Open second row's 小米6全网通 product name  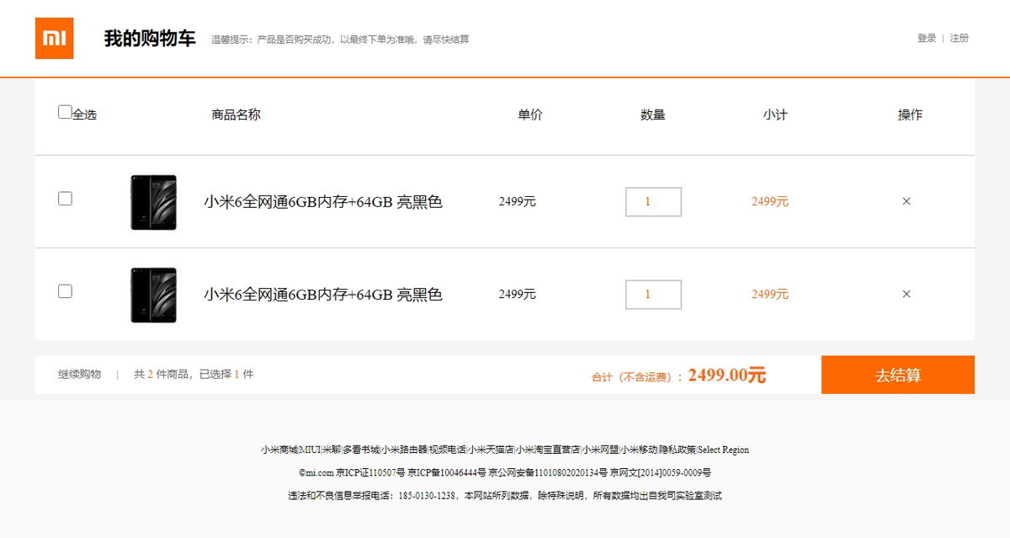(x=323, y=295)
